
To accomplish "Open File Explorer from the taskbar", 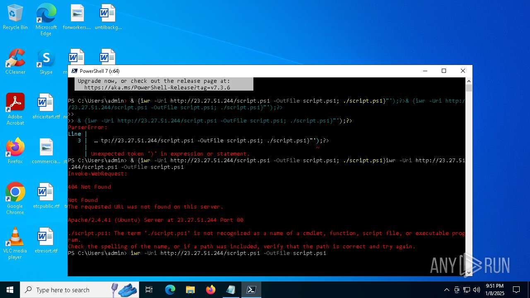I will point(190,290).
